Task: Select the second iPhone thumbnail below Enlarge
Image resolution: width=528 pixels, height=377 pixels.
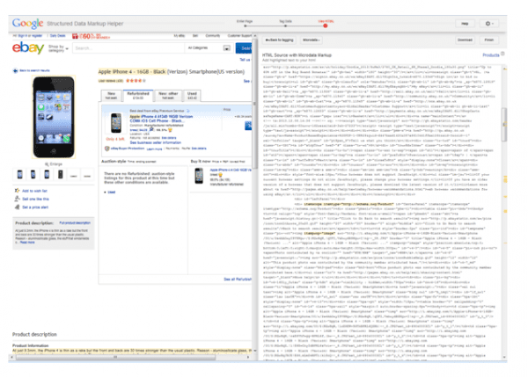Action: 33,174
